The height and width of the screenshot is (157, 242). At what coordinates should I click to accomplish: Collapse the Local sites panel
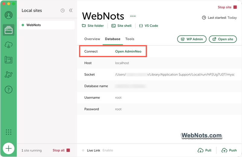71,10
